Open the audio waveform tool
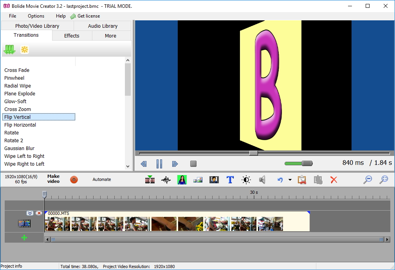 click(166, 180)
